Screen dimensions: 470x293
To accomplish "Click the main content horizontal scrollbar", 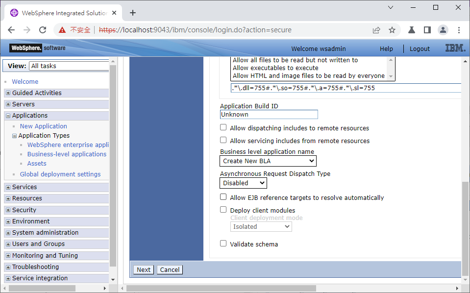I will click(x=221, y=288).
